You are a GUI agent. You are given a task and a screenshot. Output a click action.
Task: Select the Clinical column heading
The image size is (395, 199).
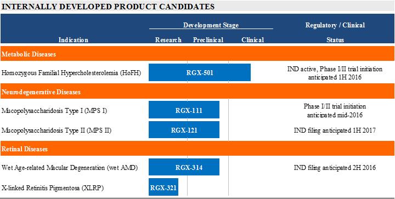click(253, 40)
